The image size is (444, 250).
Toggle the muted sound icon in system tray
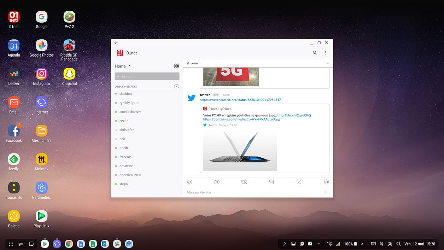point(381,244)
